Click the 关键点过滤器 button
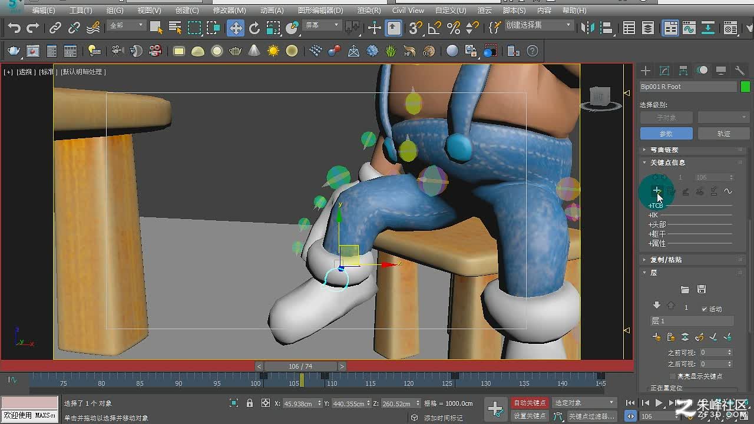 click(x=591, y=416)
